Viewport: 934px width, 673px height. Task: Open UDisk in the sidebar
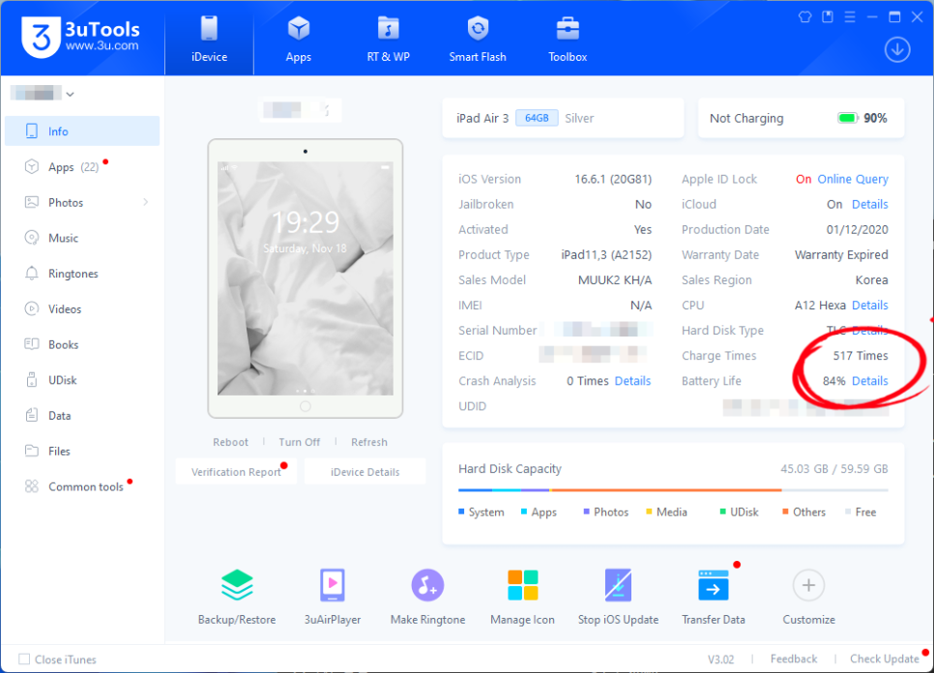click(82, 380)
